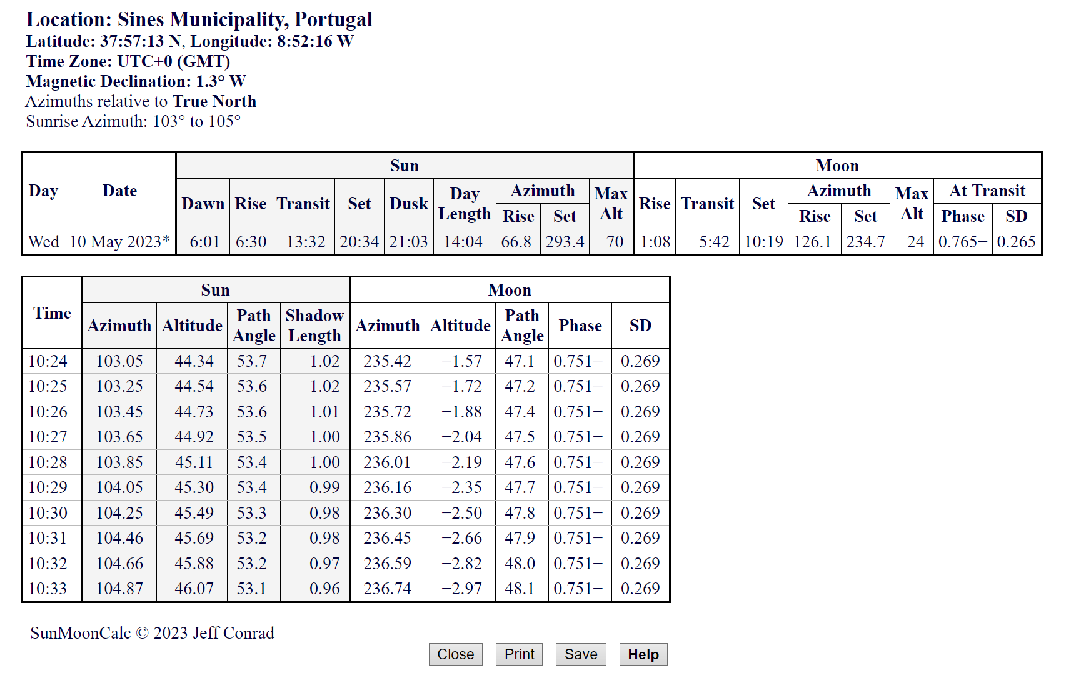Click the moon set azimuth 234.7
Viewport: 1086px width, 685px height.
point(865,242)
